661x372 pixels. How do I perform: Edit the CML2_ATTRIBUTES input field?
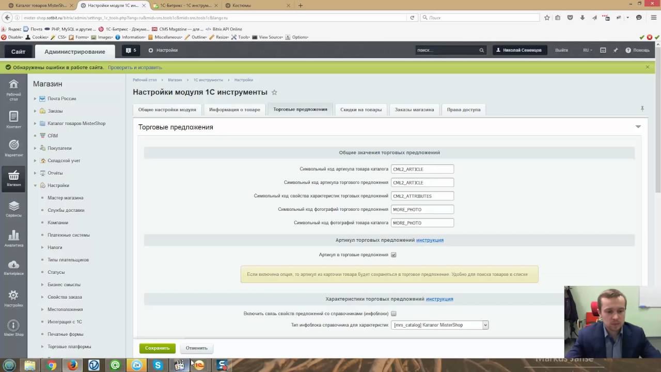coord(422,196)
